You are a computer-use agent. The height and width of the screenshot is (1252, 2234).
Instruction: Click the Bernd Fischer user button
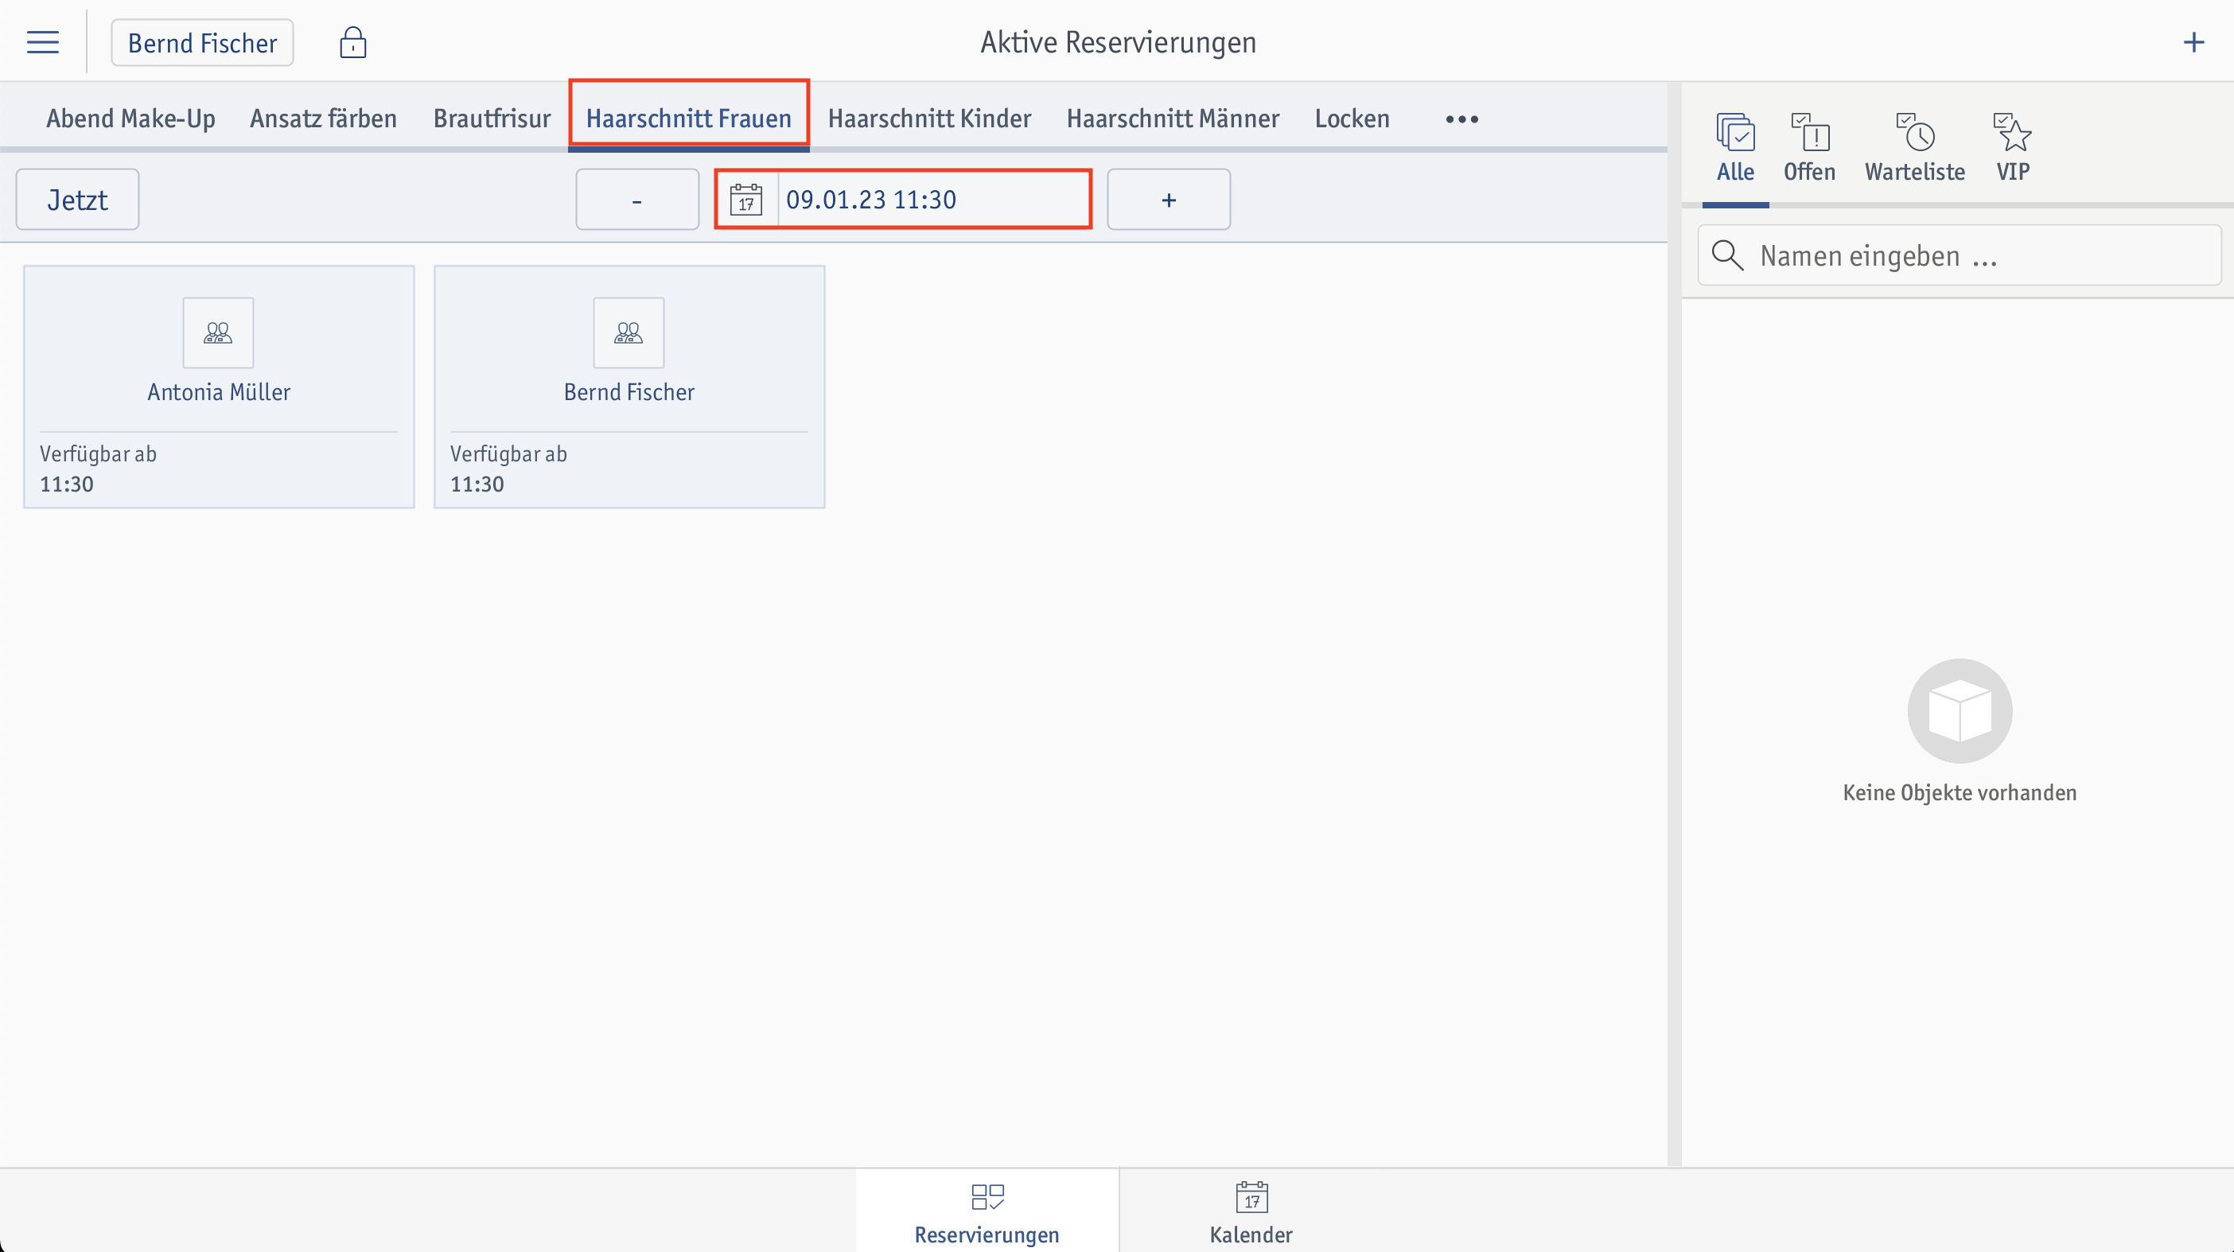point(202,42)
